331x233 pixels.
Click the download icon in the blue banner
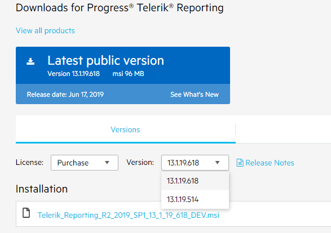(30, 61)
